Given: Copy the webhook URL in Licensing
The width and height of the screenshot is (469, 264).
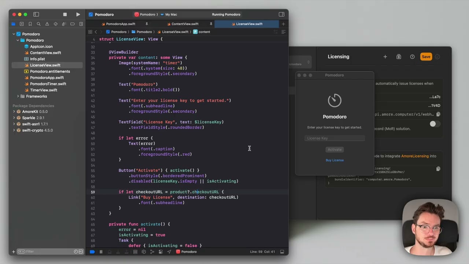Looking at the screenshot, I should click(x=438, y=114).
